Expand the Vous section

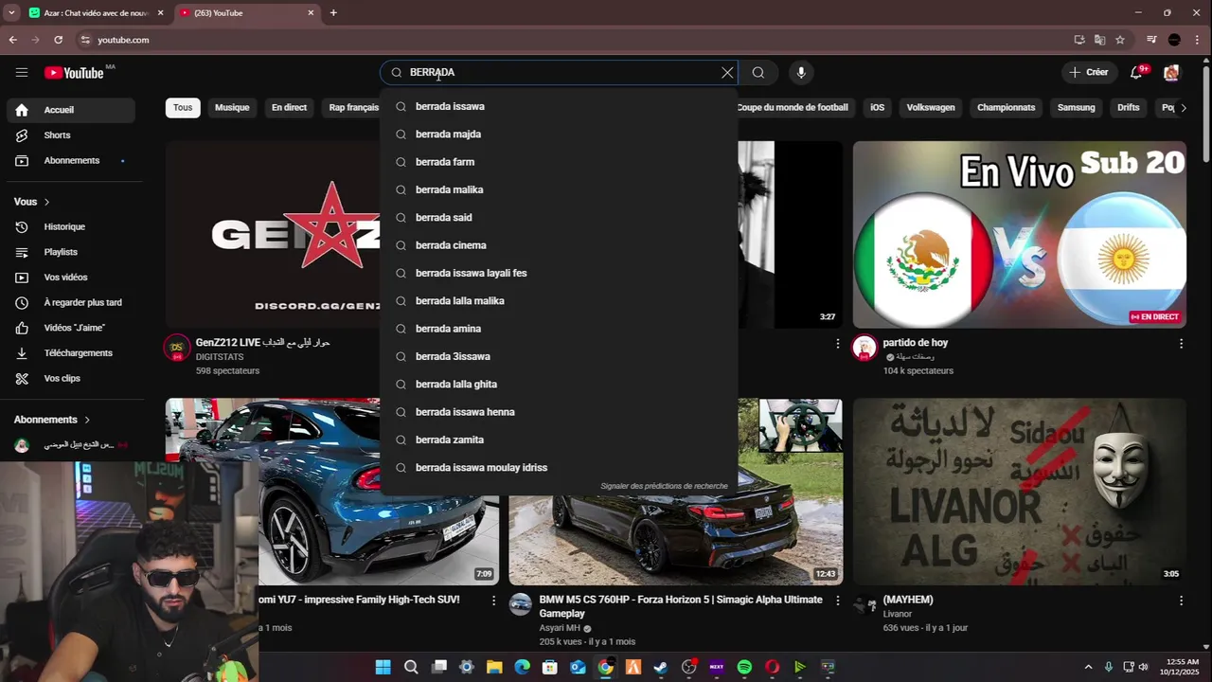[32, 202]
